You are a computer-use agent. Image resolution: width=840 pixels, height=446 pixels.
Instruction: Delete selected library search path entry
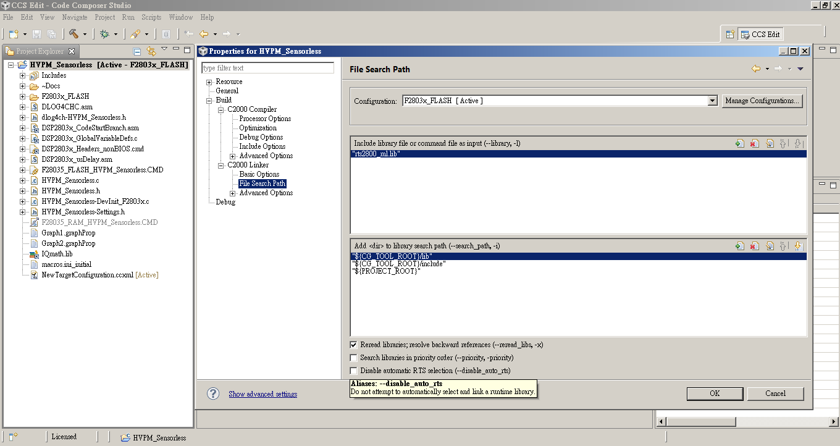tap(754, 246)
